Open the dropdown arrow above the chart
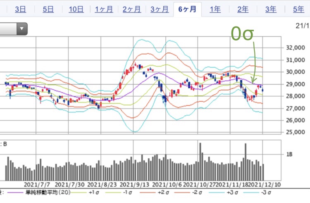 tap(22, 29)
